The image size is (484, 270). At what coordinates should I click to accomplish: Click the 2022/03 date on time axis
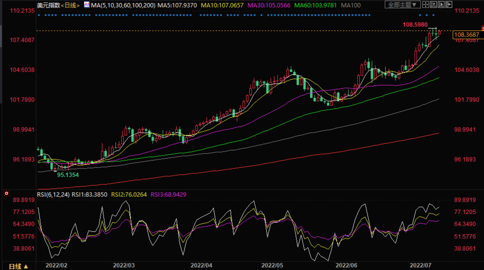124,266
